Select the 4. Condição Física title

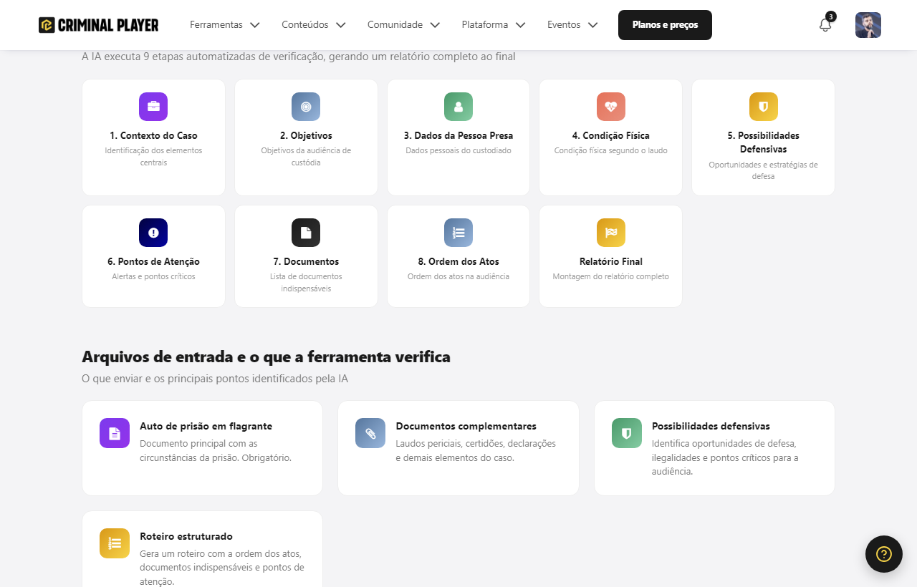point(611,135)
